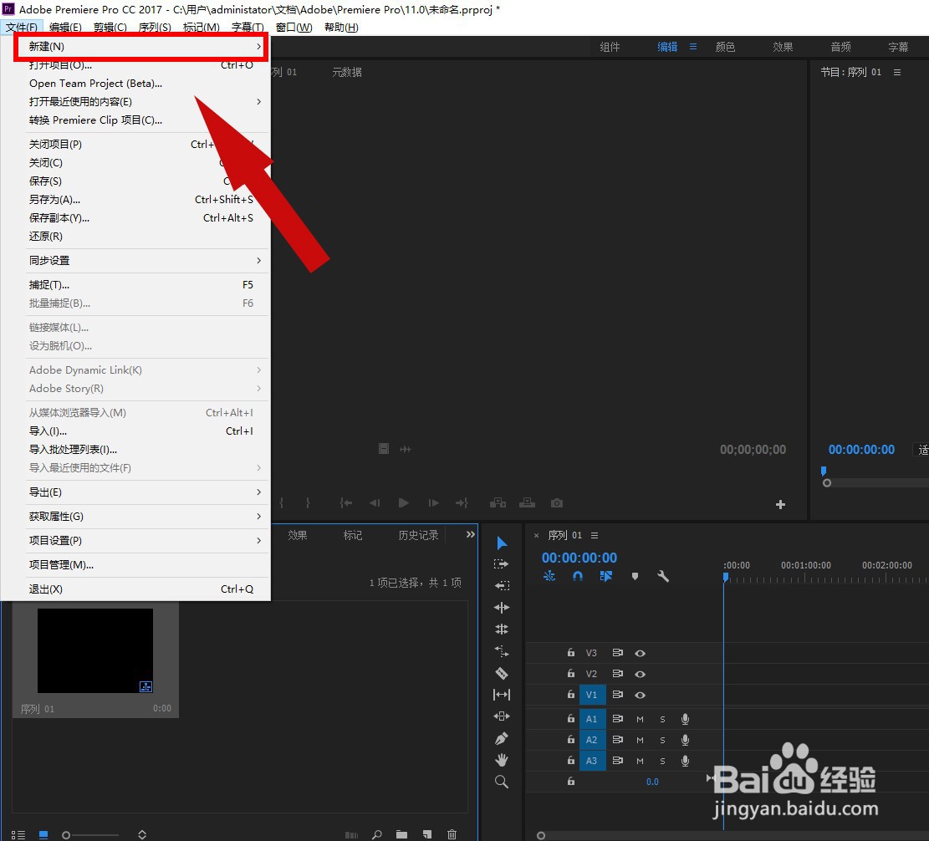Viewport: 929px width, 841px height.
Task: Toggle V1 track output eye
Action: (640, 695)
